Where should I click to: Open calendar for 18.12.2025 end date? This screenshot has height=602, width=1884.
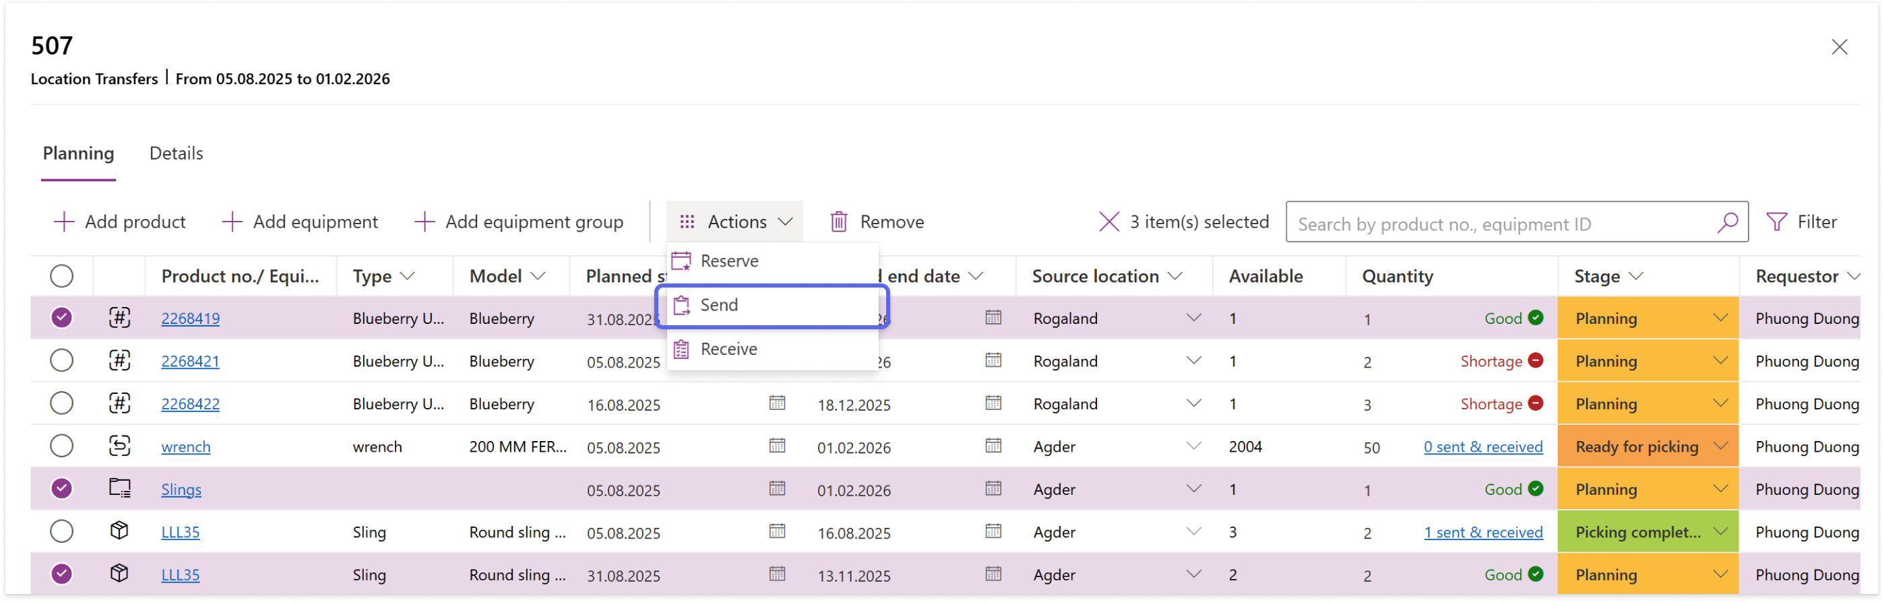click(x=993, y=403)
